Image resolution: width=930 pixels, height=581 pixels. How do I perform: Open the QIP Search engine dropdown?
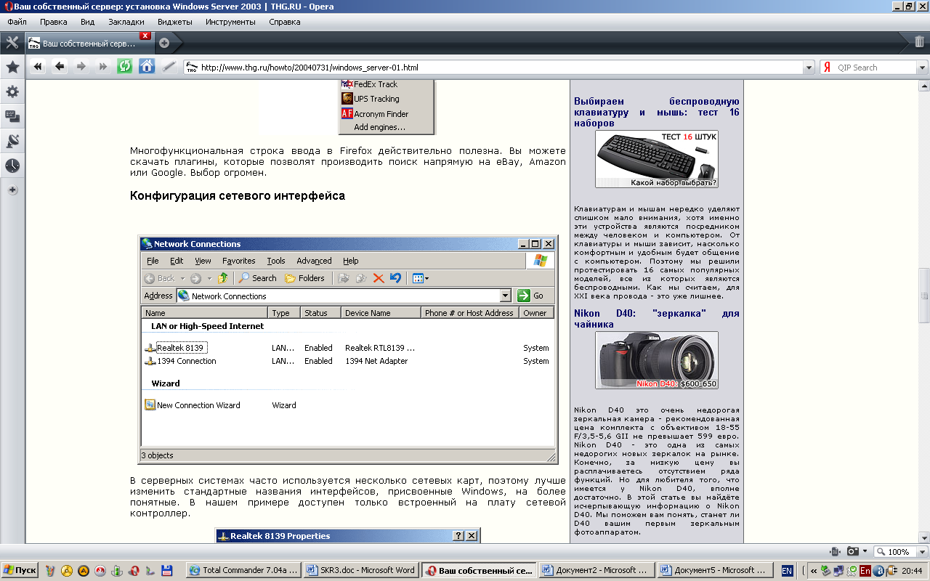point(922,68)
